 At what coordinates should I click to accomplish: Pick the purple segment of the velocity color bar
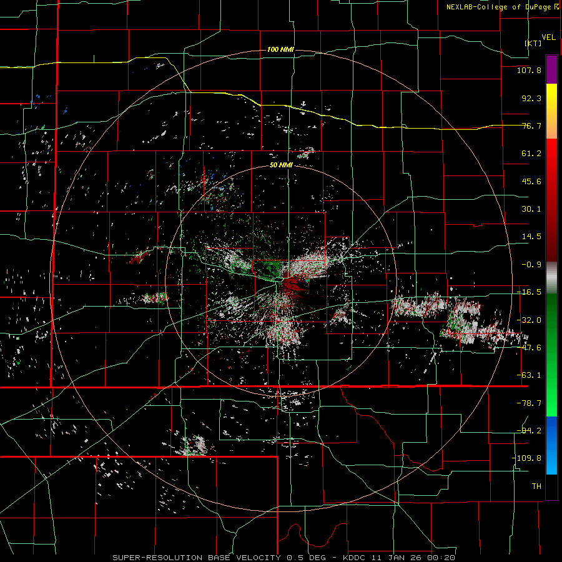click(551, 69)
